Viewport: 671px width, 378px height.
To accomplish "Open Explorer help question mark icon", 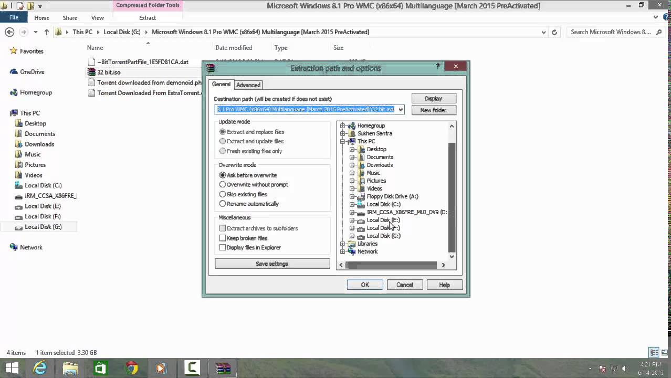I will (x=665, y=17).
